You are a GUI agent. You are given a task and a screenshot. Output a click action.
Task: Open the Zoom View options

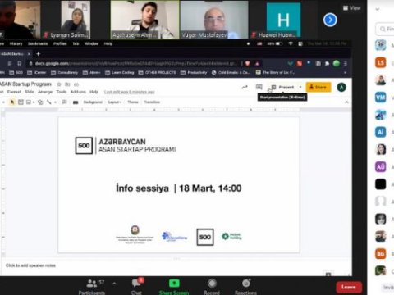pos(352,8)
